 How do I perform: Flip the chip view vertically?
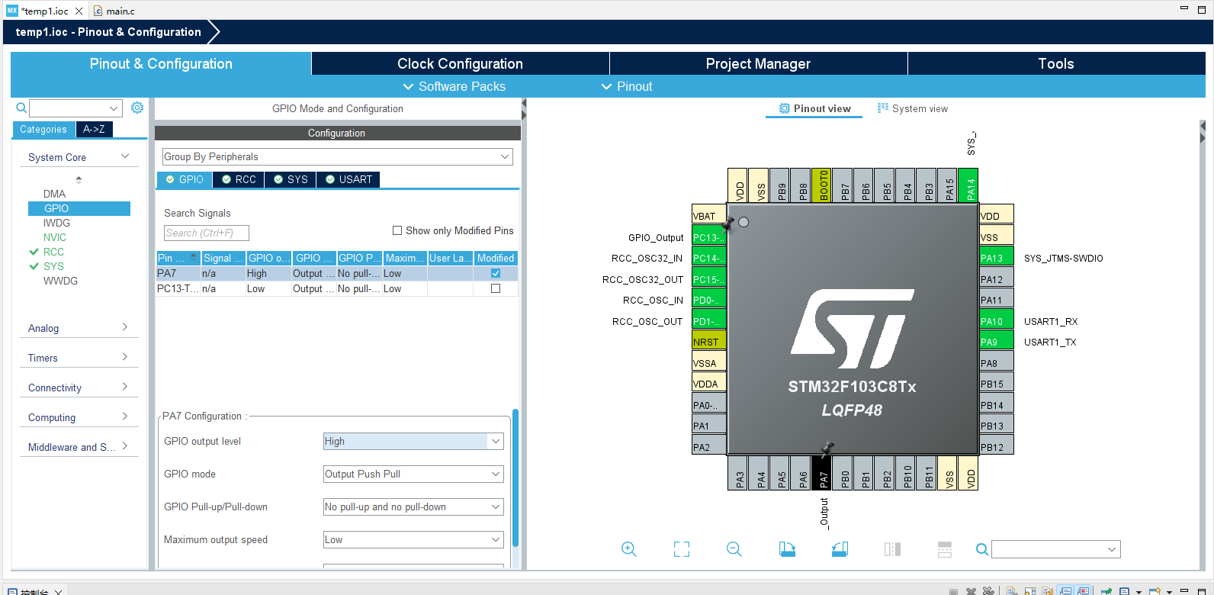[x=945, y=549]
